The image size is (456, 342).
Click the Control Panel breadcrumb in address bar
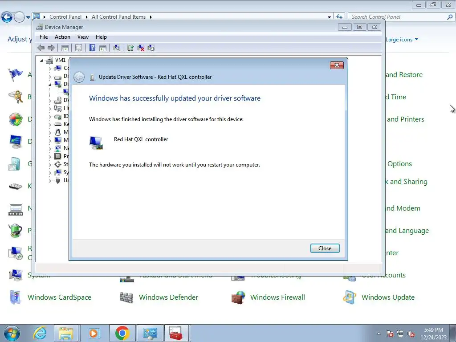[x=65, y=17]
